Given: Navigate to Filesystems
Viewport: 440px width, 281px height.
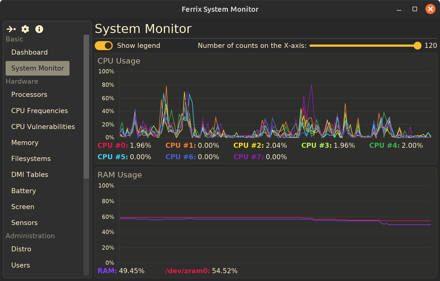Looking at the screenshot, I should pos(31,159).
